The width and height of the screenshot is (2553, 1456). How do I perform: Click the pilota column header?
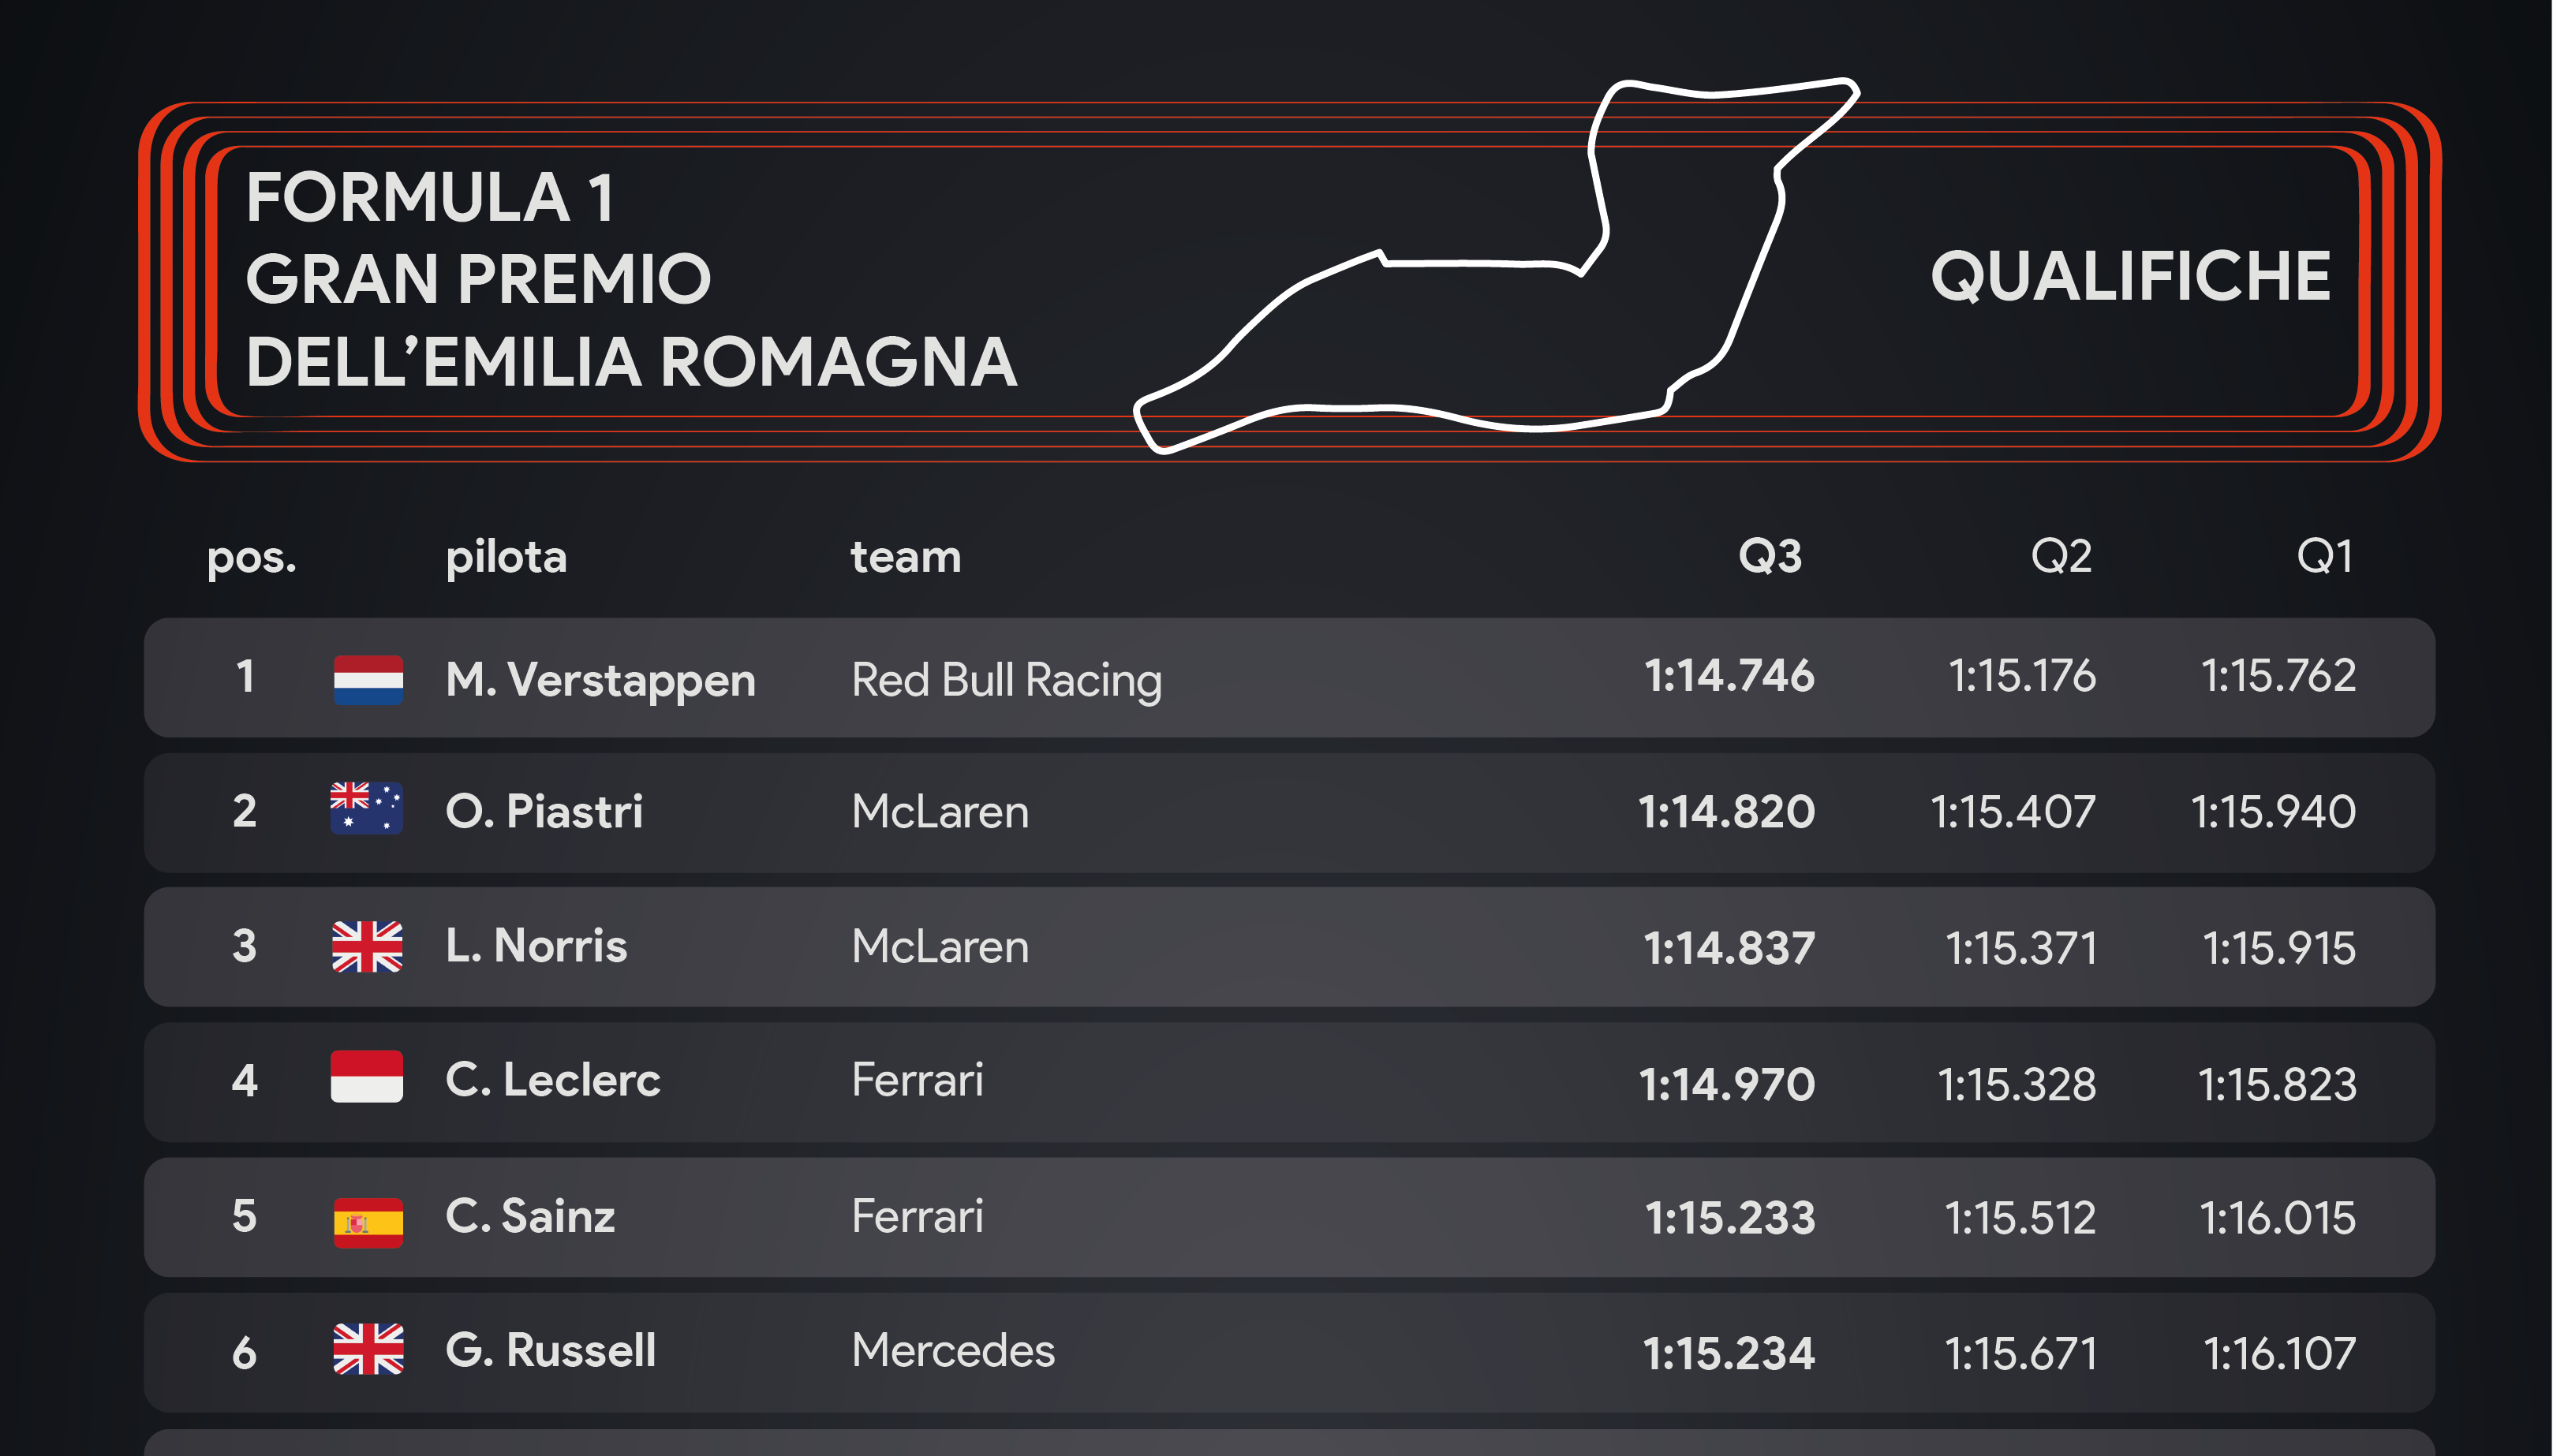click(506, 557)
